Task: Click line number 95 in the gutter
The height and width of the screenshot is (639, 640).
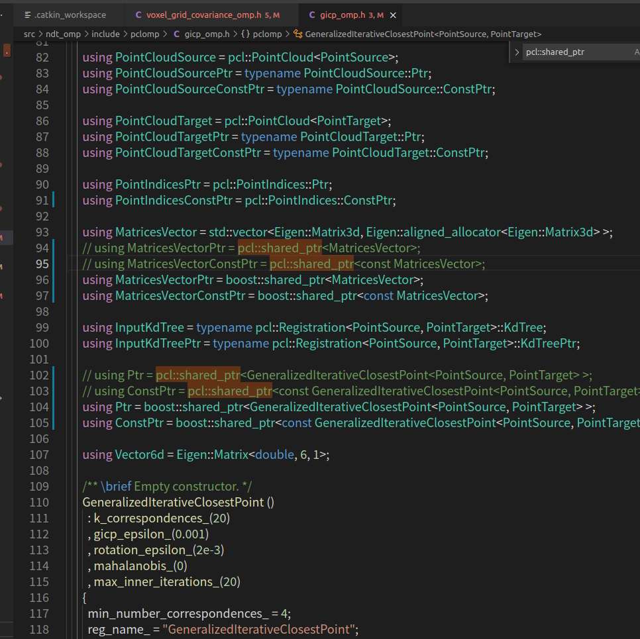Action: pyautogui.click(x=42, y=264)
